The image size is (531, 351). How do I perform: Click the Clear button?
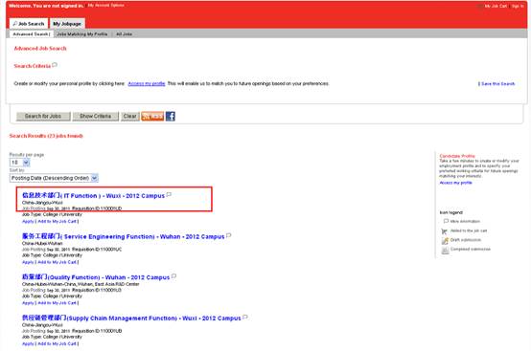click(130, 117)
